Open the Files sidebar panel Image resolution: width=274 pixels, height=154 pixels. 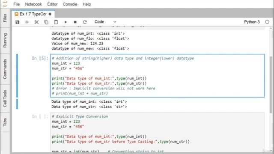(5, 18)
